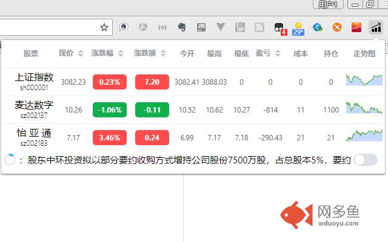Viewport: 388px width, 242px height.
Task: Open the Angular shield extension icon
Action: [x=143, y=27]
